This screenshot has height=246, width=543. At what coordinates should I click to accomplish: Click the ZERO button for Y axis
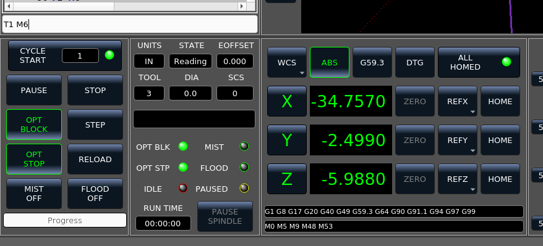point(415,140)
